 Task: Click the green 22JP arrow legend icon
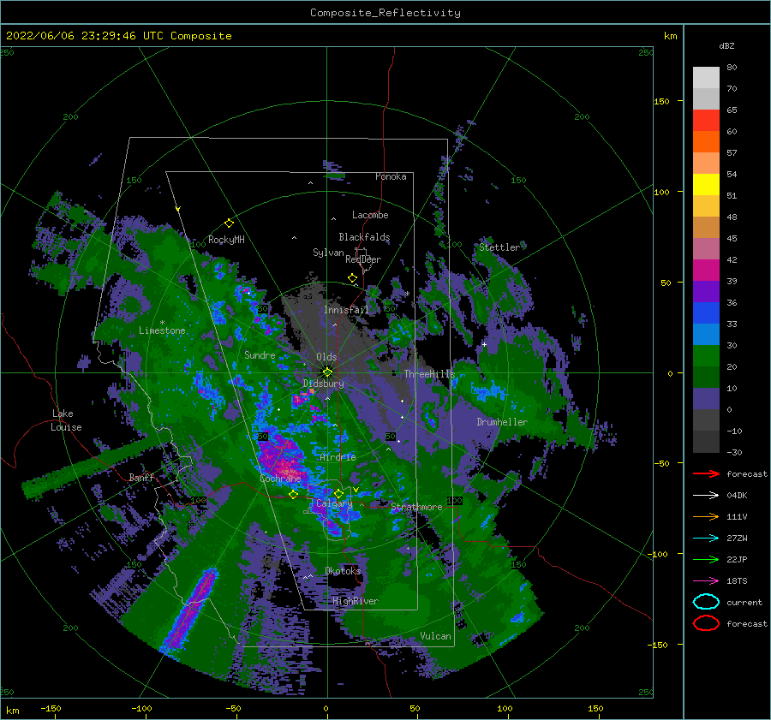point(706,559)
